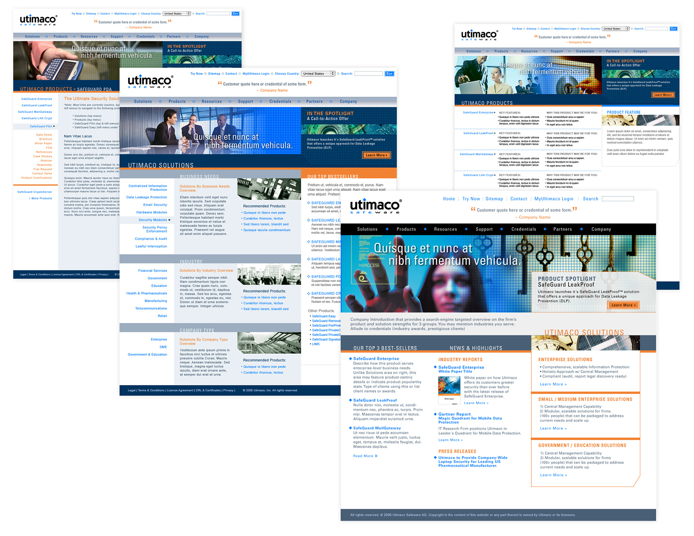
Task: Click Go button on the Solutions page search
Action: pyautogui.click(x=389, y=74)
